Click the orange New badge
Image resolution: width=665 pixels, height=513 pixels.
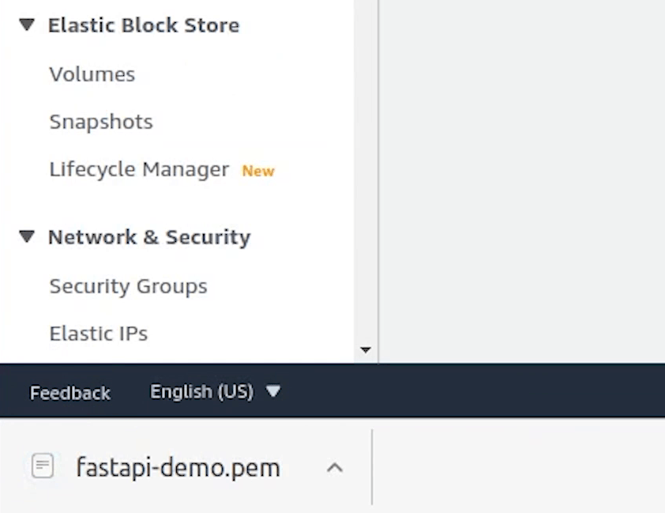coord(258,171)
